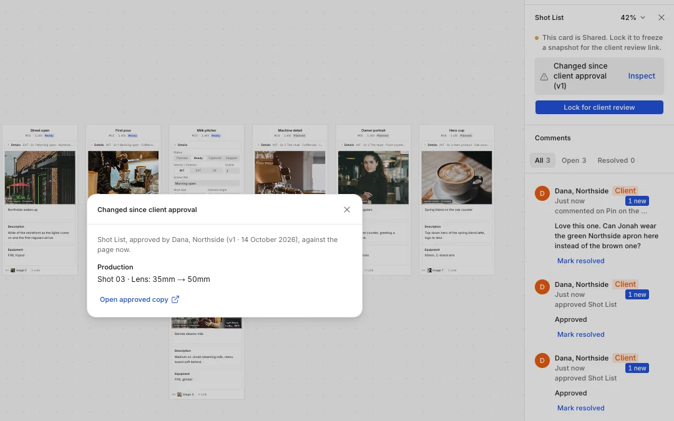Close the Shot List side panel
The image size is (674, 421).
coord(661,17)
